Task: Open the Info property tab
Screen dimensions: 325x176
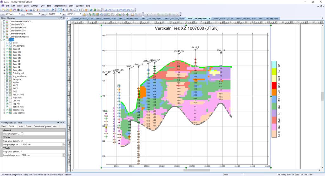Action: tap(55, 126)
